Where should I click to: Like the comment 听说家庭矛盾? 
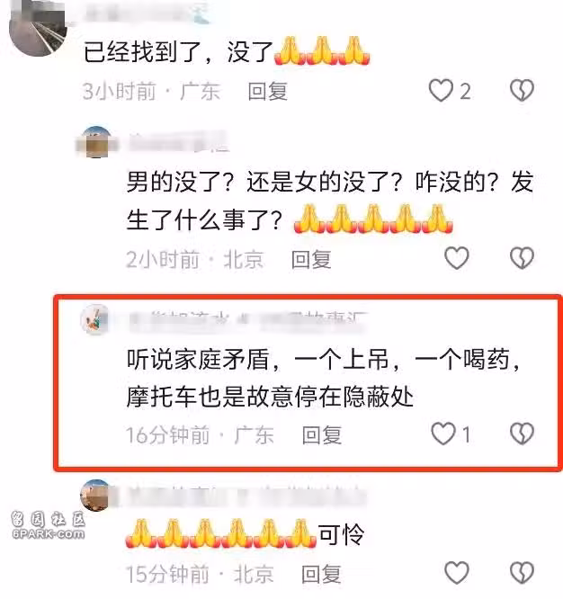point(443,434)
